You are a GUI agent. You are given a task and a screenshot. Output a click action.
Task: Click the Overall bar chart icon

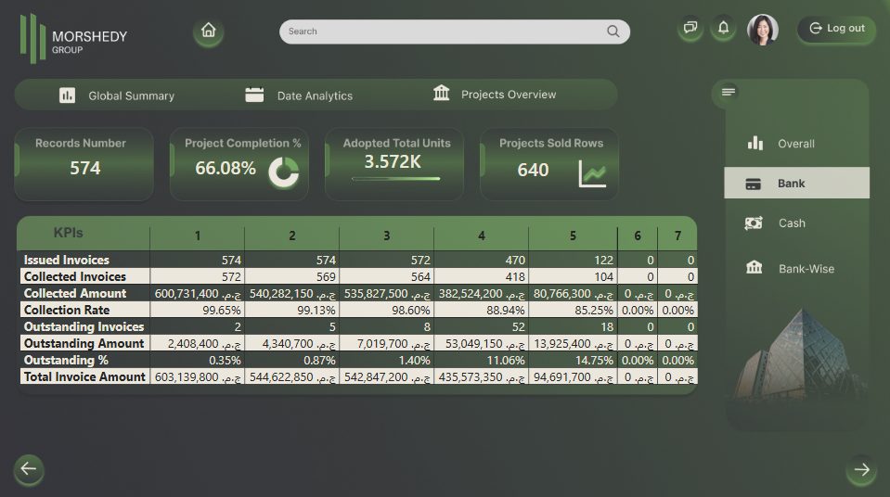pyautogui.click(x=755, y=143)
